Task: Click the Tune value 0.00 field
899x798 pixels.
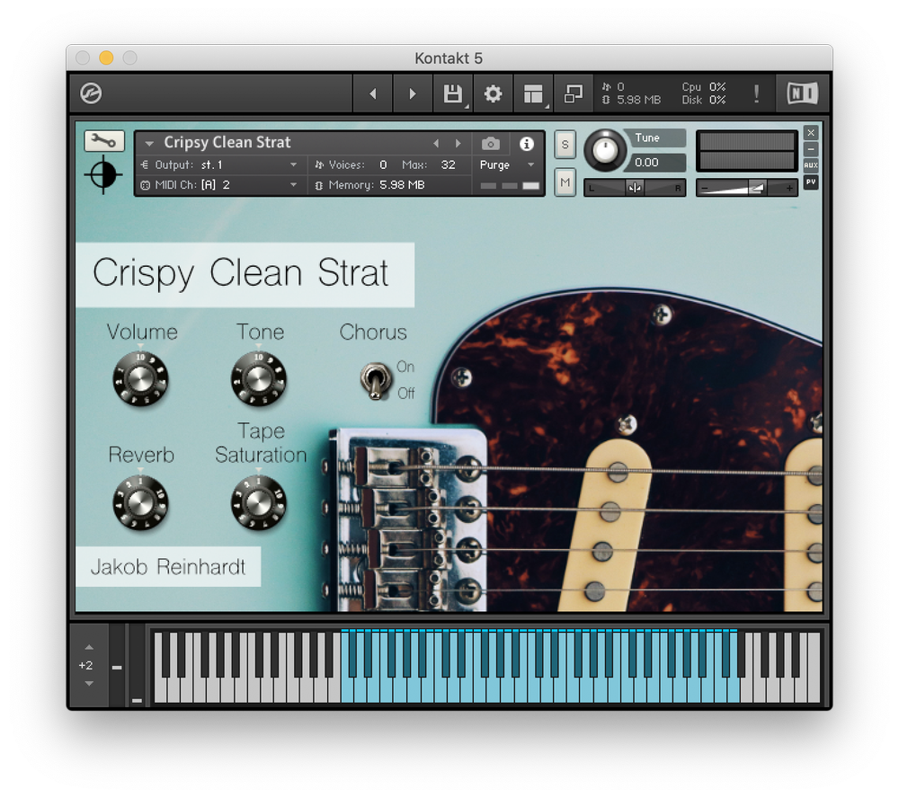Action: [658, 163]
